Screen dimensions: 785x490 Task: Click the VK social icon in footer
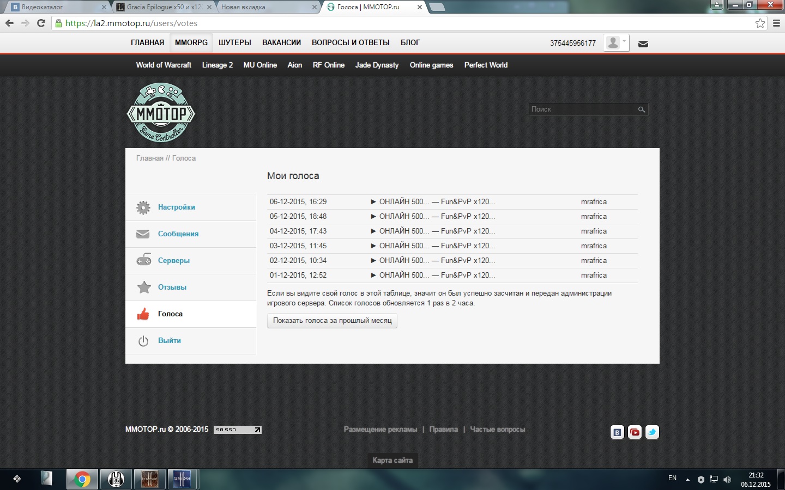pos(617,432)
